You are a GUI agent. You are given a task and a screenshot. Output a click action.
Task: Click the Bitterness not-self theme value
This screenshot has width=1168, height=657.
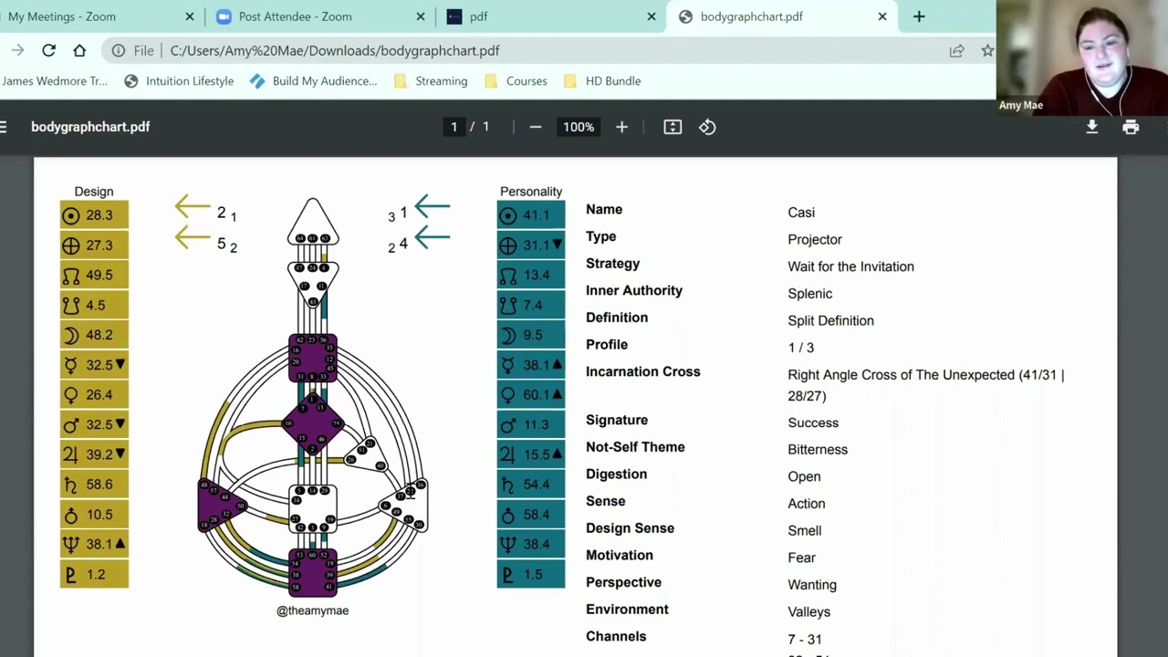(818, 449)
